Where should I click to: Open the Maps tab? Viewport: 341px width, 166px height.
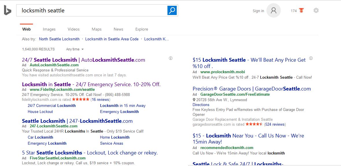tap(97, 29)
